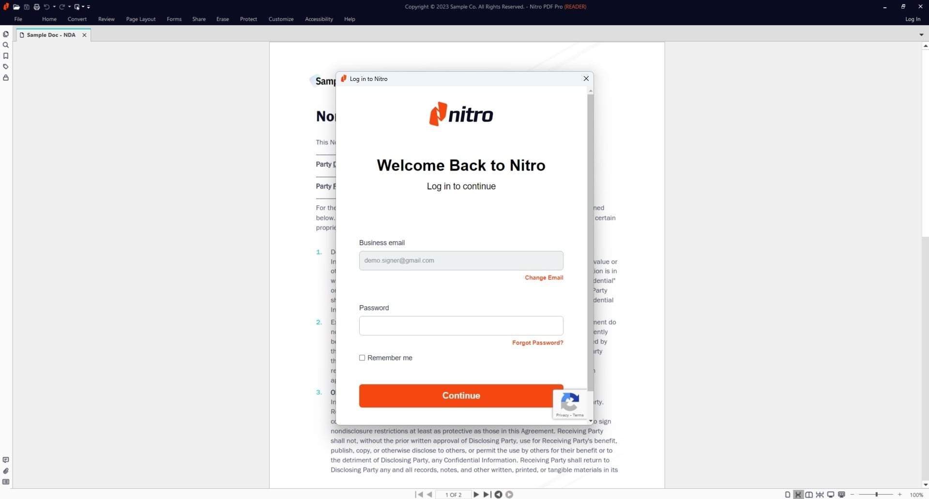Tick the Remember me checkbox
This screenshot has height=499, width=929.
(362, 358)
